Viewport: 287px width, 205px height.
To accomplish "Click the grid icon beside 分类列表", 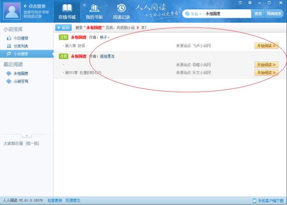I will (x=9, y=46).
